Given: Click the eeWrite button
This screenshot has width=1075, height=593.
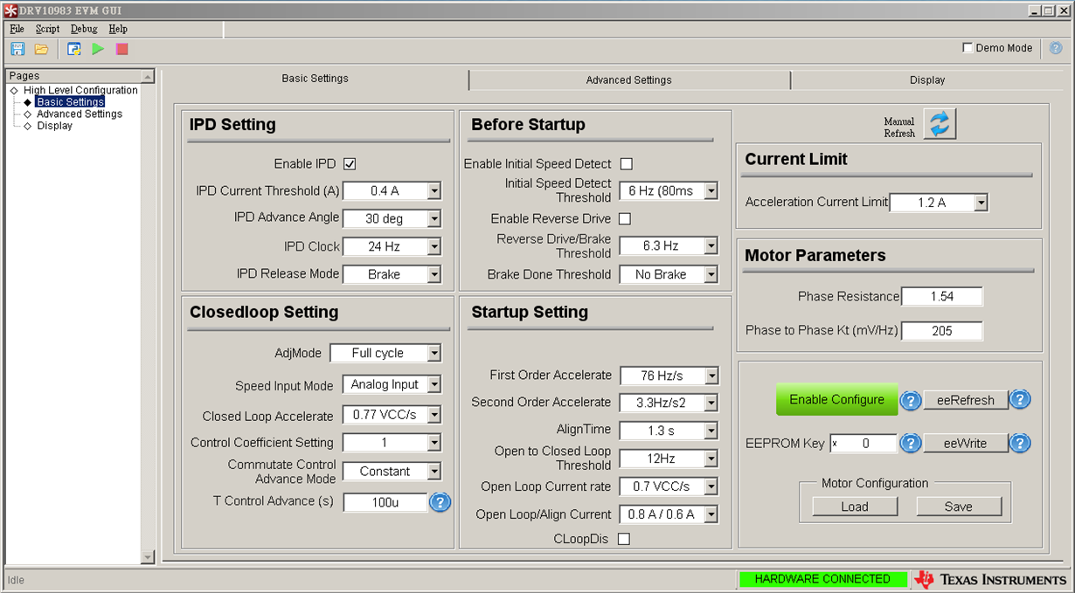Looking at the screenshot, I should (966, 444).
